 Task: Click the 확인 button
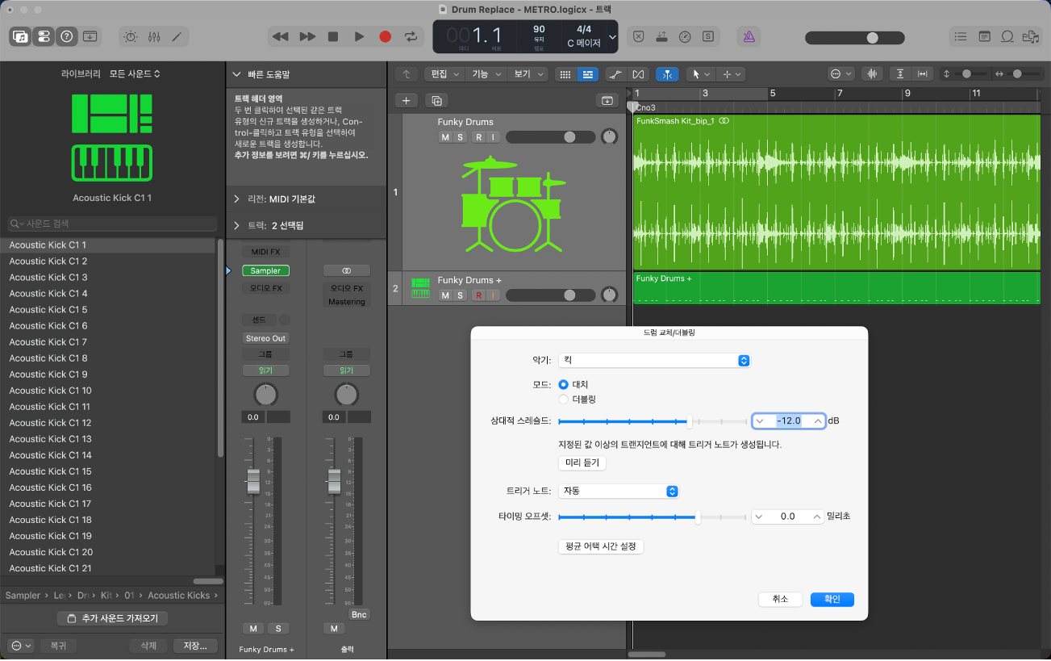[832, 599]
